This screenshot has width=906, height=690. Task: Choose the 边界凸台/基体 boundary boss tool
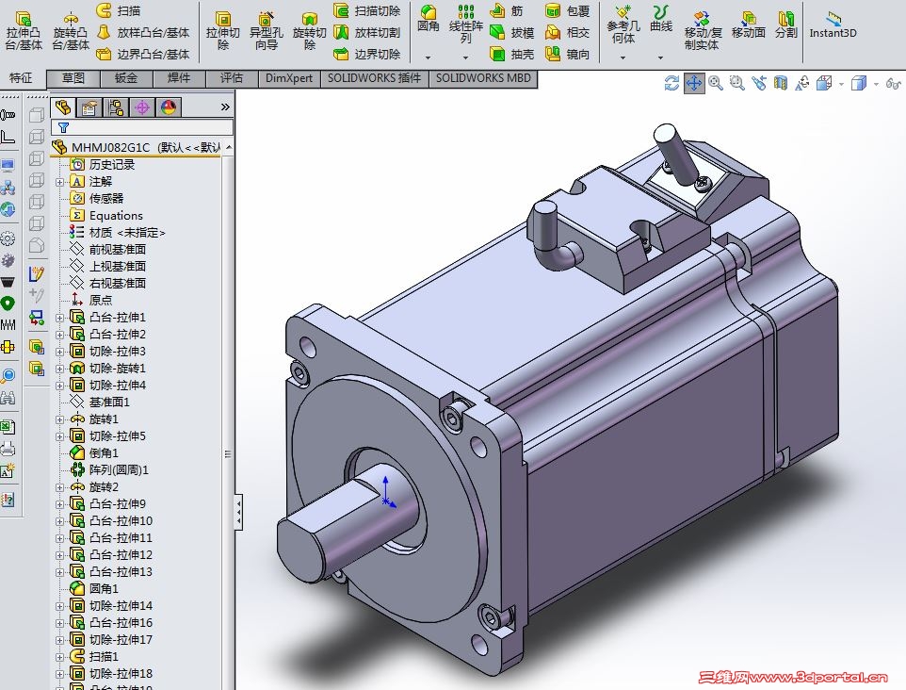(143, 55)
